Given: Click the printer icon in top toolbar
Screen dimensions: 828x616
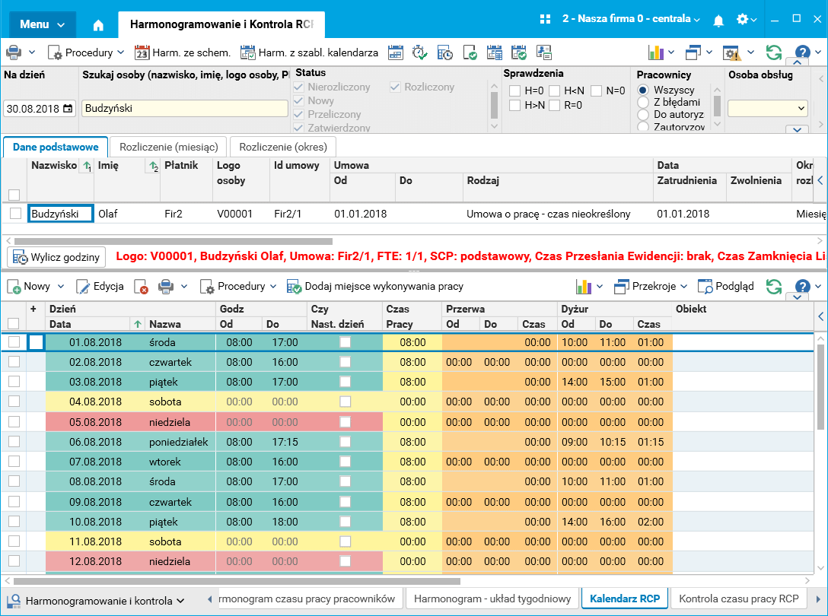Looking at the screenshot, I should click(14, 52).
